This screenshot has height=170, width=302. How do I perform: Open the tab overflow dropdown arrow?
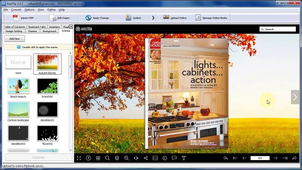click(x=71, y=26)
